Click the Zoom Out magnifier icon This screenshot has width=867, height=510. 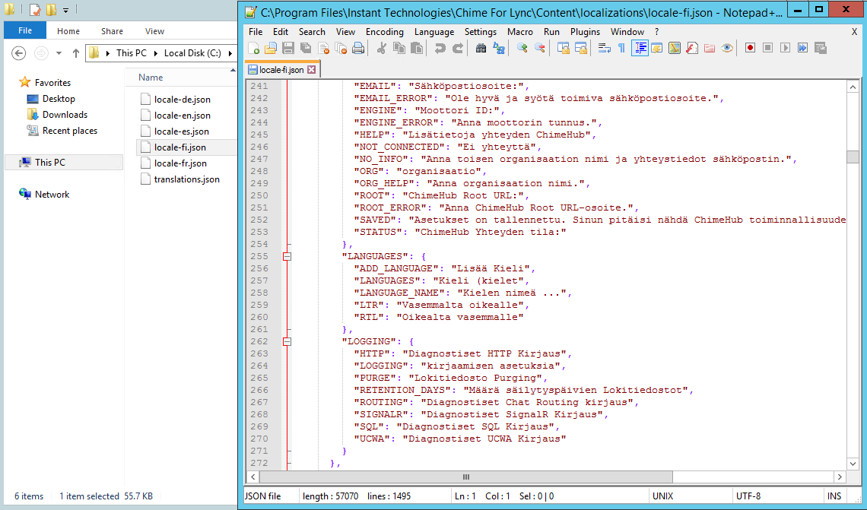click(539, 49)
